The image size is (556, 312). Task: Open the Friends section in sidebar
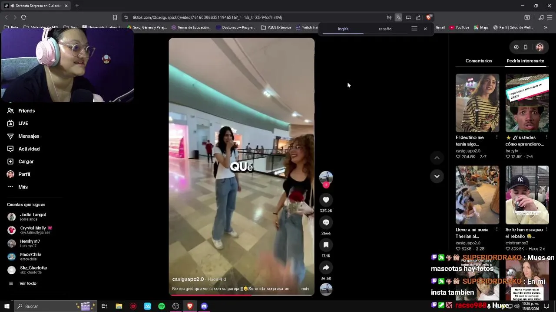(21, 110)
